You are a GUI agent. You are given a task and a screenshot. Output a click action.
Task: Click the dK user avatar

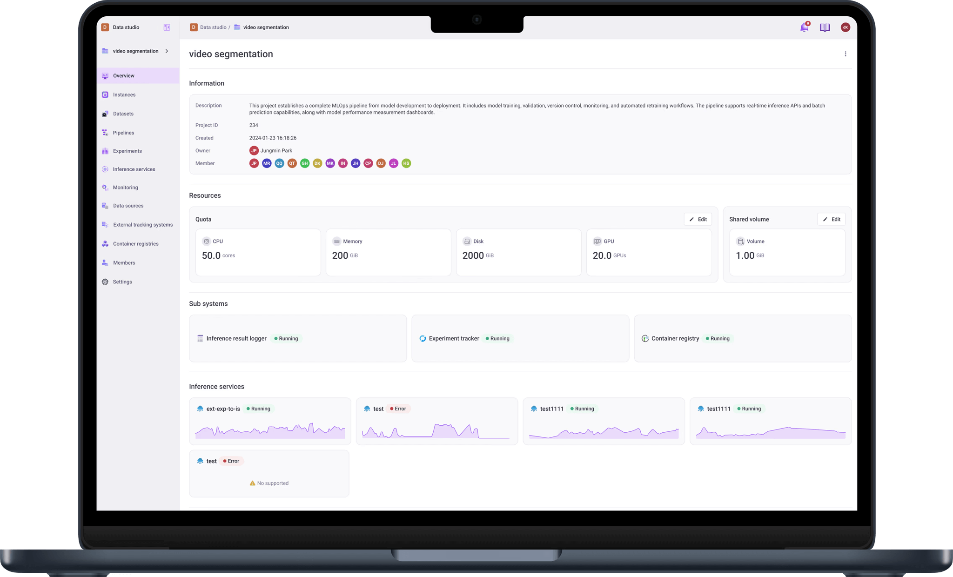pyautogui.click(x=845, y=27)
